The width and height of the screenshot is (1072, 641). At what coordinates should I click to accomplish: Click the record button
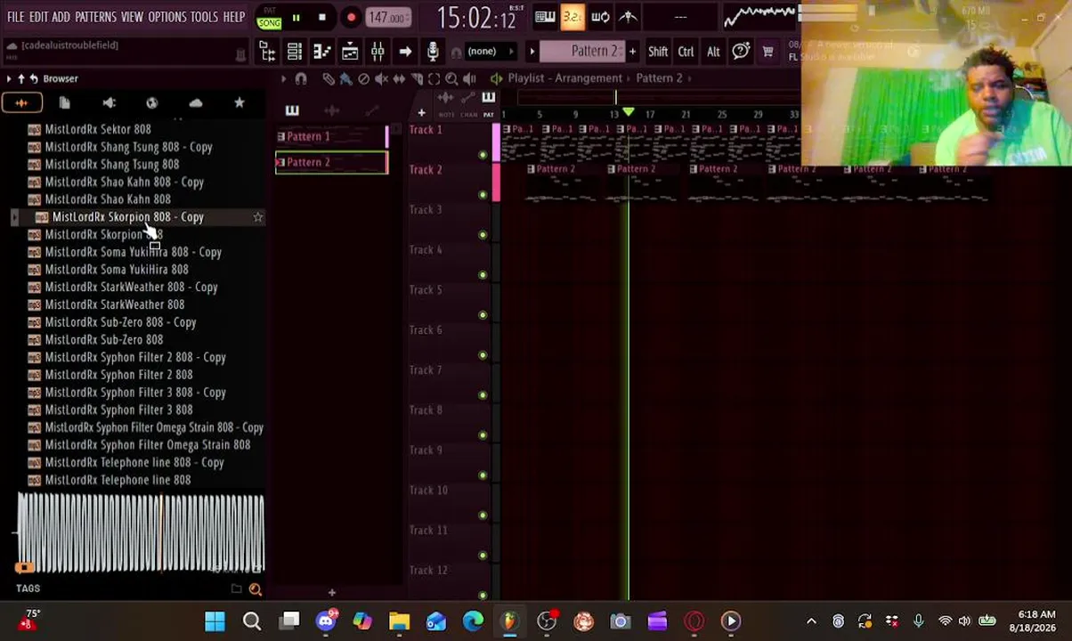tap(351, 17)
